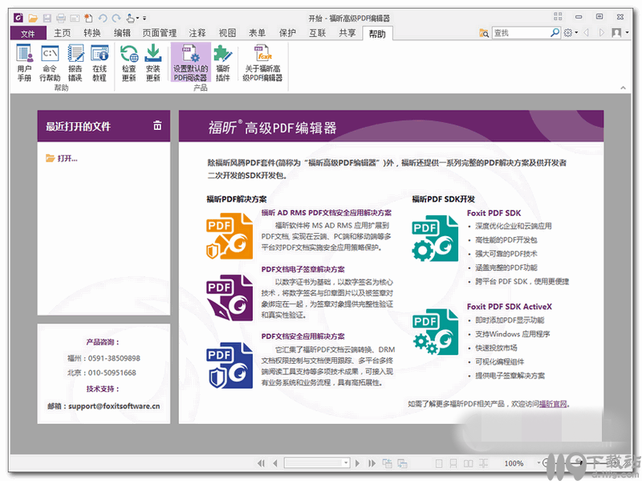This screenshot has height=481, width=642.
Task: Select facing pages layout in status bar
Action: tap(469, 463)
